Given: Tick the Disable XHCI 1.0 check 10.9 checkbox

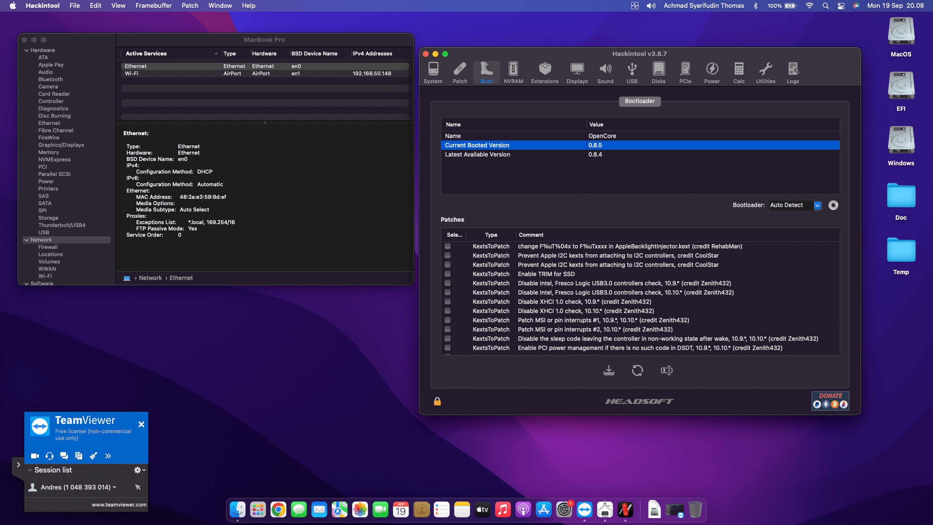Looking at the screenshot, I should point(448,302).
